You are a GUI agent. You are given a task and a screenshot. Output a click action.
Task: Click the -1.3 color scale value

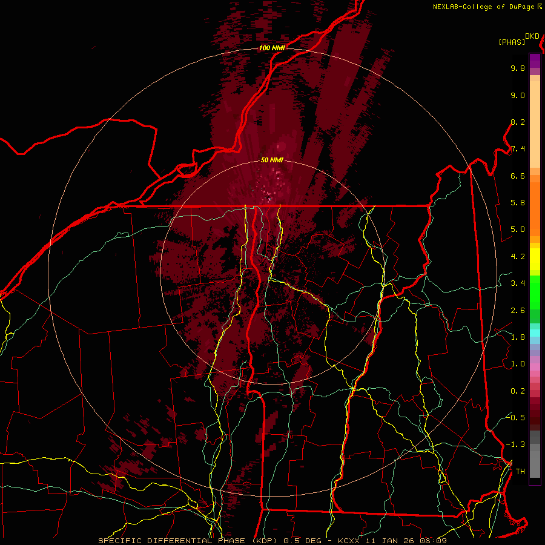[515, 444]
